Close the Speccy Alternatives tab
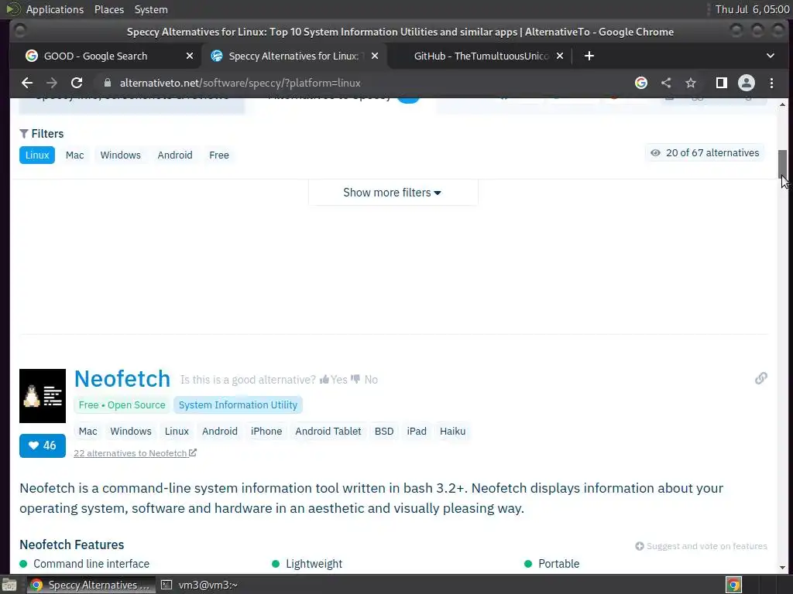The image size is (793, 594). [375, 56]
